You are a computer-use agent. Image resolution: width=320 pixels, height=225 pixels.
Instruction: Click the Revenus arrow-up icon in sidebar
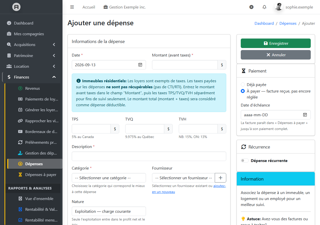tap(20, 88)
